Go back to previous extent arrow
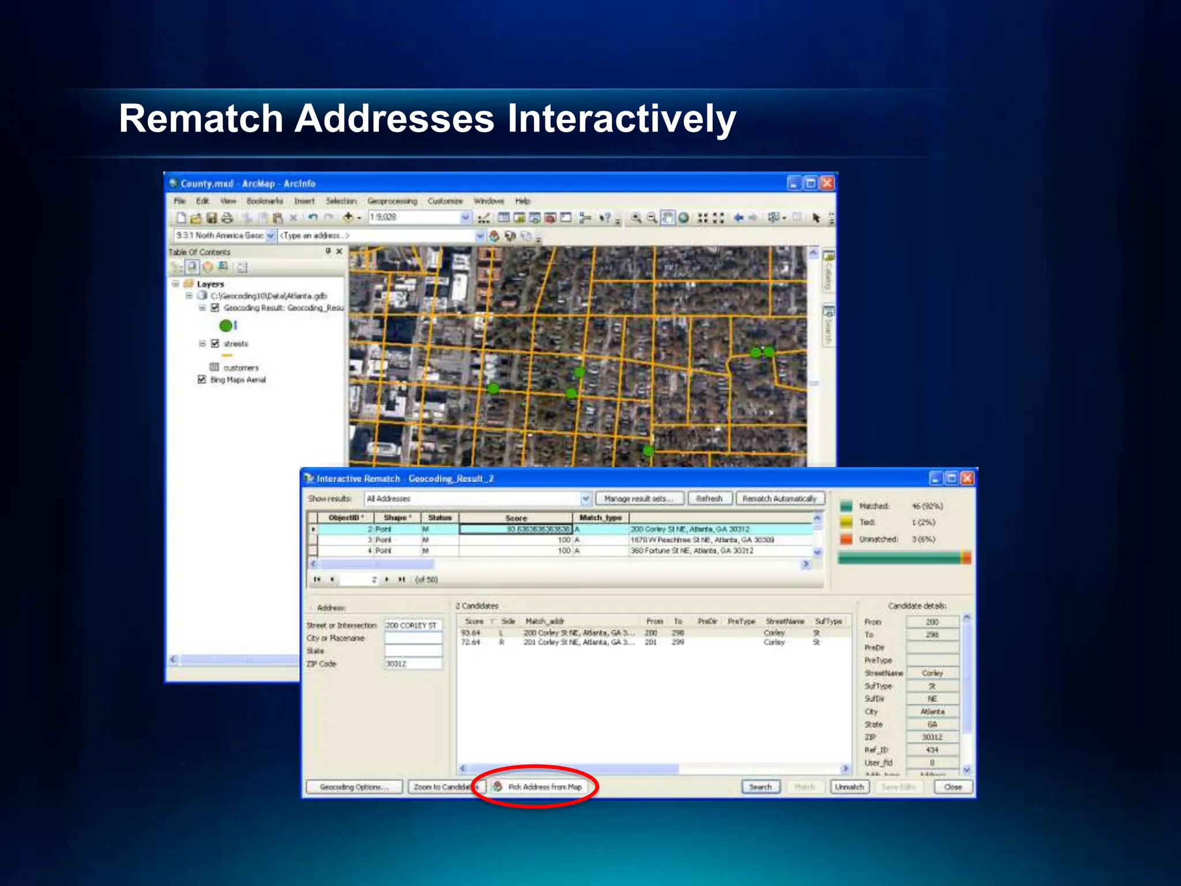 click(738, 217)
